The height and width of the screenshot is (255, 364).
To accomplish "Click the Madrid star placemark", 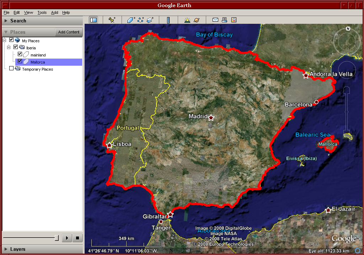I will 211,118.
